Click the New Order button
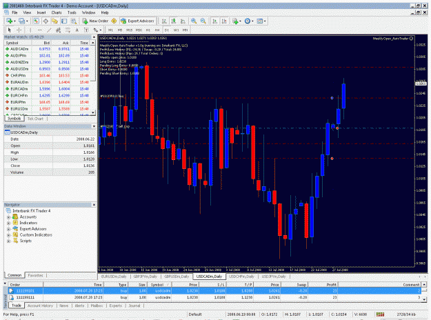 pyautogui.click(x=95, y=21)
